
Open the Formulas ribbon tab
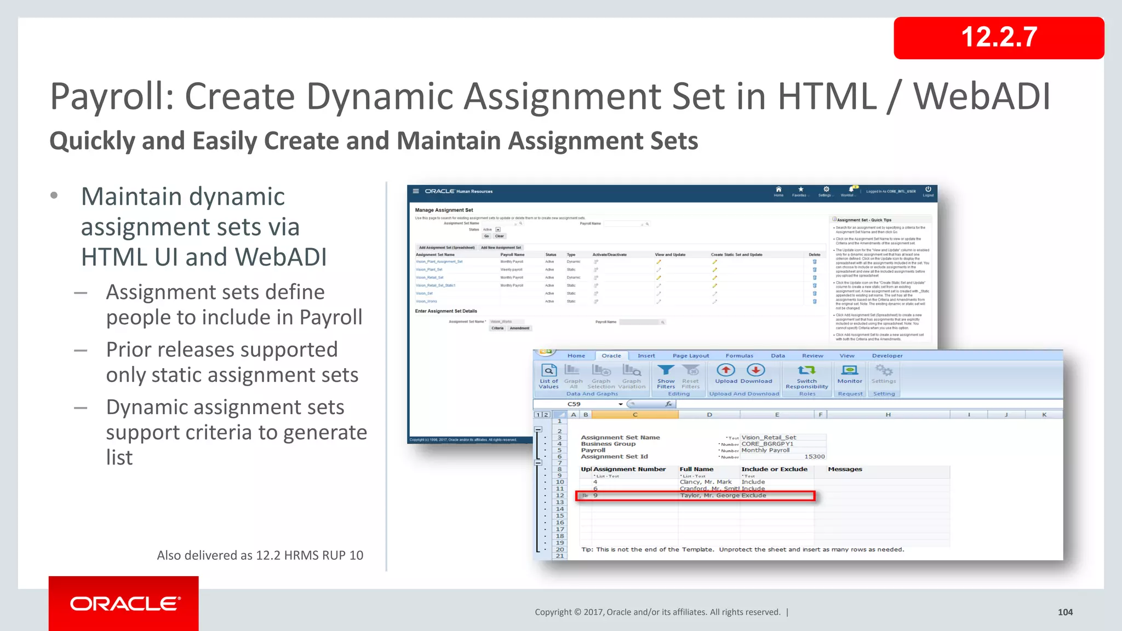point(740,355)
